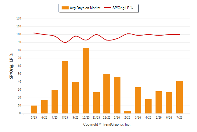Click the red line point at 11/25
This screenshot has height=132, width=197.
pyautogui.click(x=96, y=34)
